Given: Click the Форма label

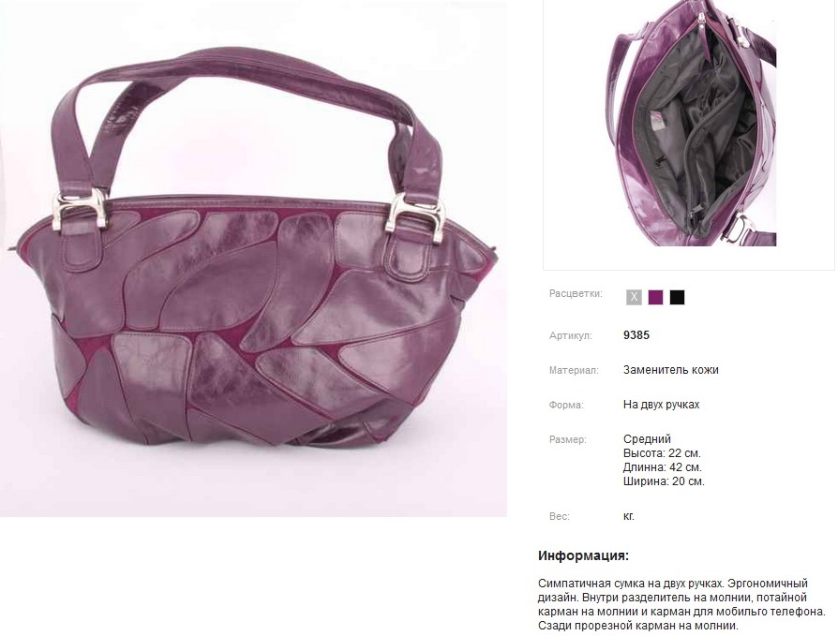Looking at the screenshot, I should [566, 406].
